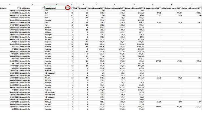202x113 pixels.
Task: Select the amount cell 10542,4
Action: [134, 78]
